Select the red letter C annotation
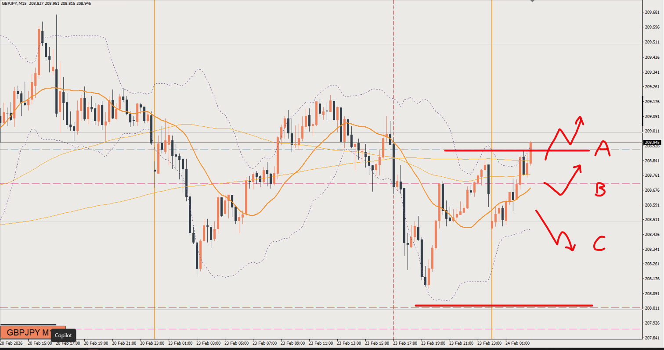The width and height of the screenshot is (664, 350). [x=599, y=243]
